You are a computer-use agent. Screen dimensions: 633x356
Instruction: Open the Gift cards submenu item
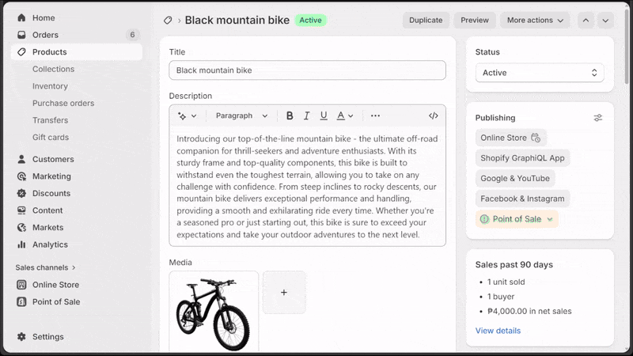51,137
